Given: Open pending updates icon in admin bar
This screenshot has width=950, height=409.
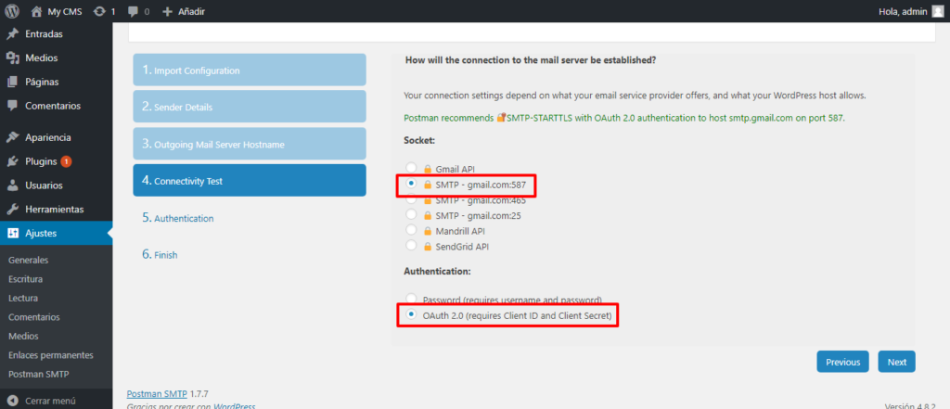Looking at the screenshot, I should click(x=104, y=11).
